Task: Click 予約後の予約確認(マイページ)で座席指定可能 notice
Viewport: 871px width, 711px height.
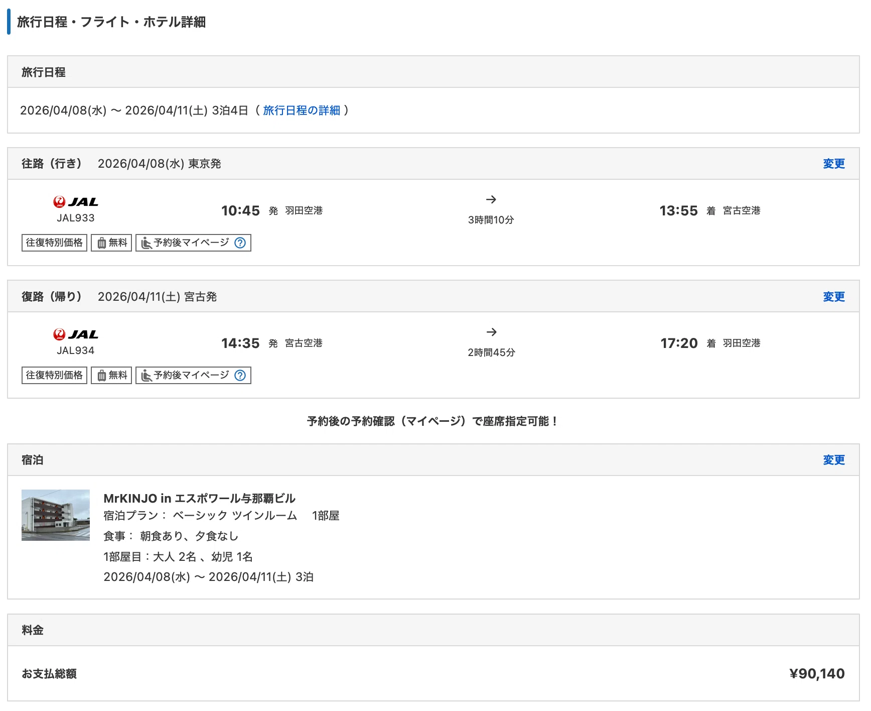Action: tap(433, 421)
